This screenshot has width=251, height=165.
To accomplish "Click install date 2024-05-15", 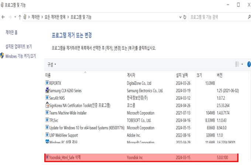I will coord(183,128).
